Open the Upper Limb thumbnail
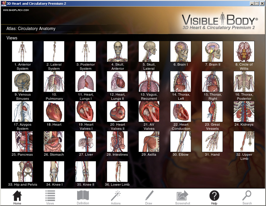 pos(244,142)
